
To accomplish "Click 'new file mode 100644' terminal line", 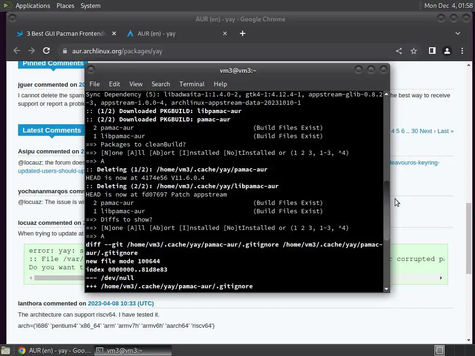I will pyautogui.click(x=122, y=261).
